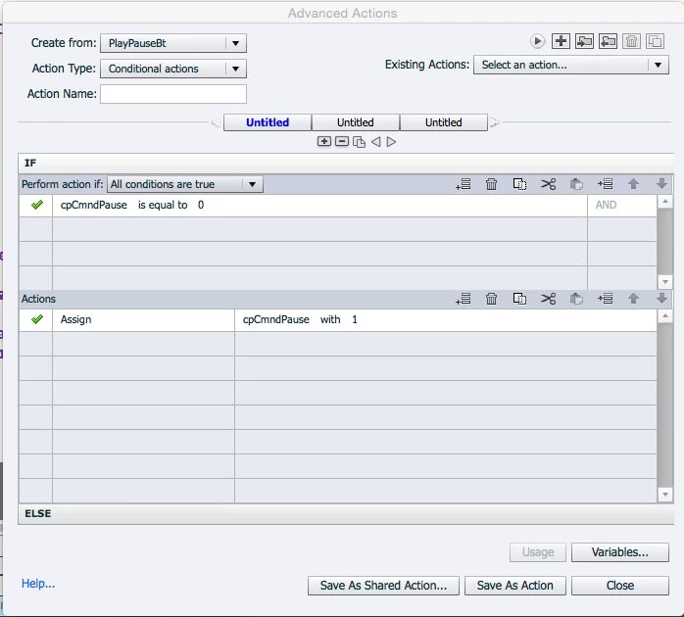Viewport: 684px width, 617px height.
Task: Open the Action Type dropdown
Action: 173,69
